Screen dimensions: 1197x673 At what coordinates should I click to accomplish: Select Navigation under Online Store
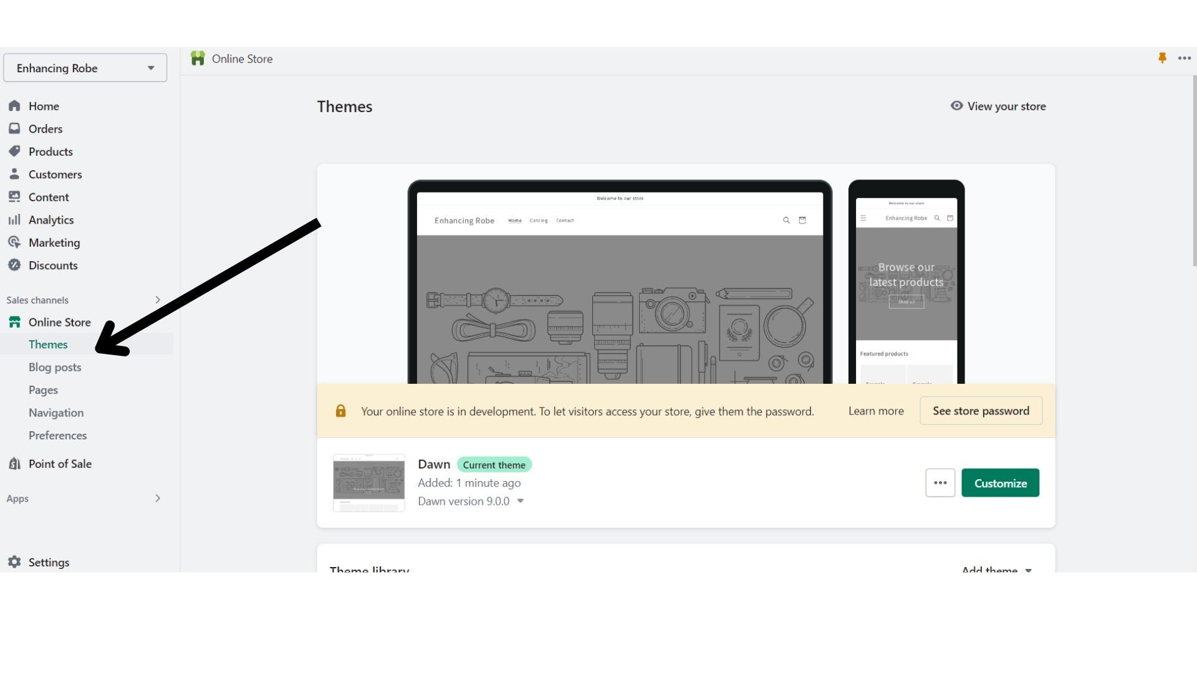pyautogui.click(x=56, y=413)
